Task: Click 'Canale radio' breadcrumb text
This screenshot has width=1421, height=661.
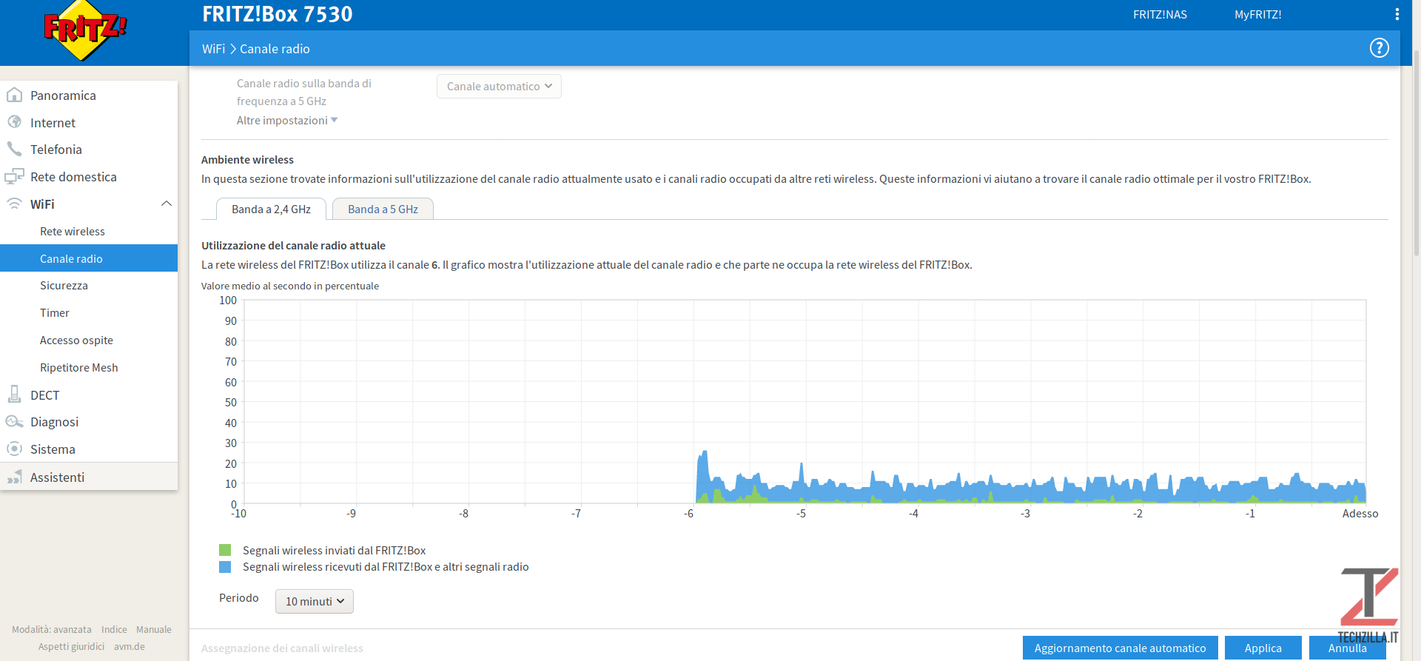Action: (x=275, y=48)
